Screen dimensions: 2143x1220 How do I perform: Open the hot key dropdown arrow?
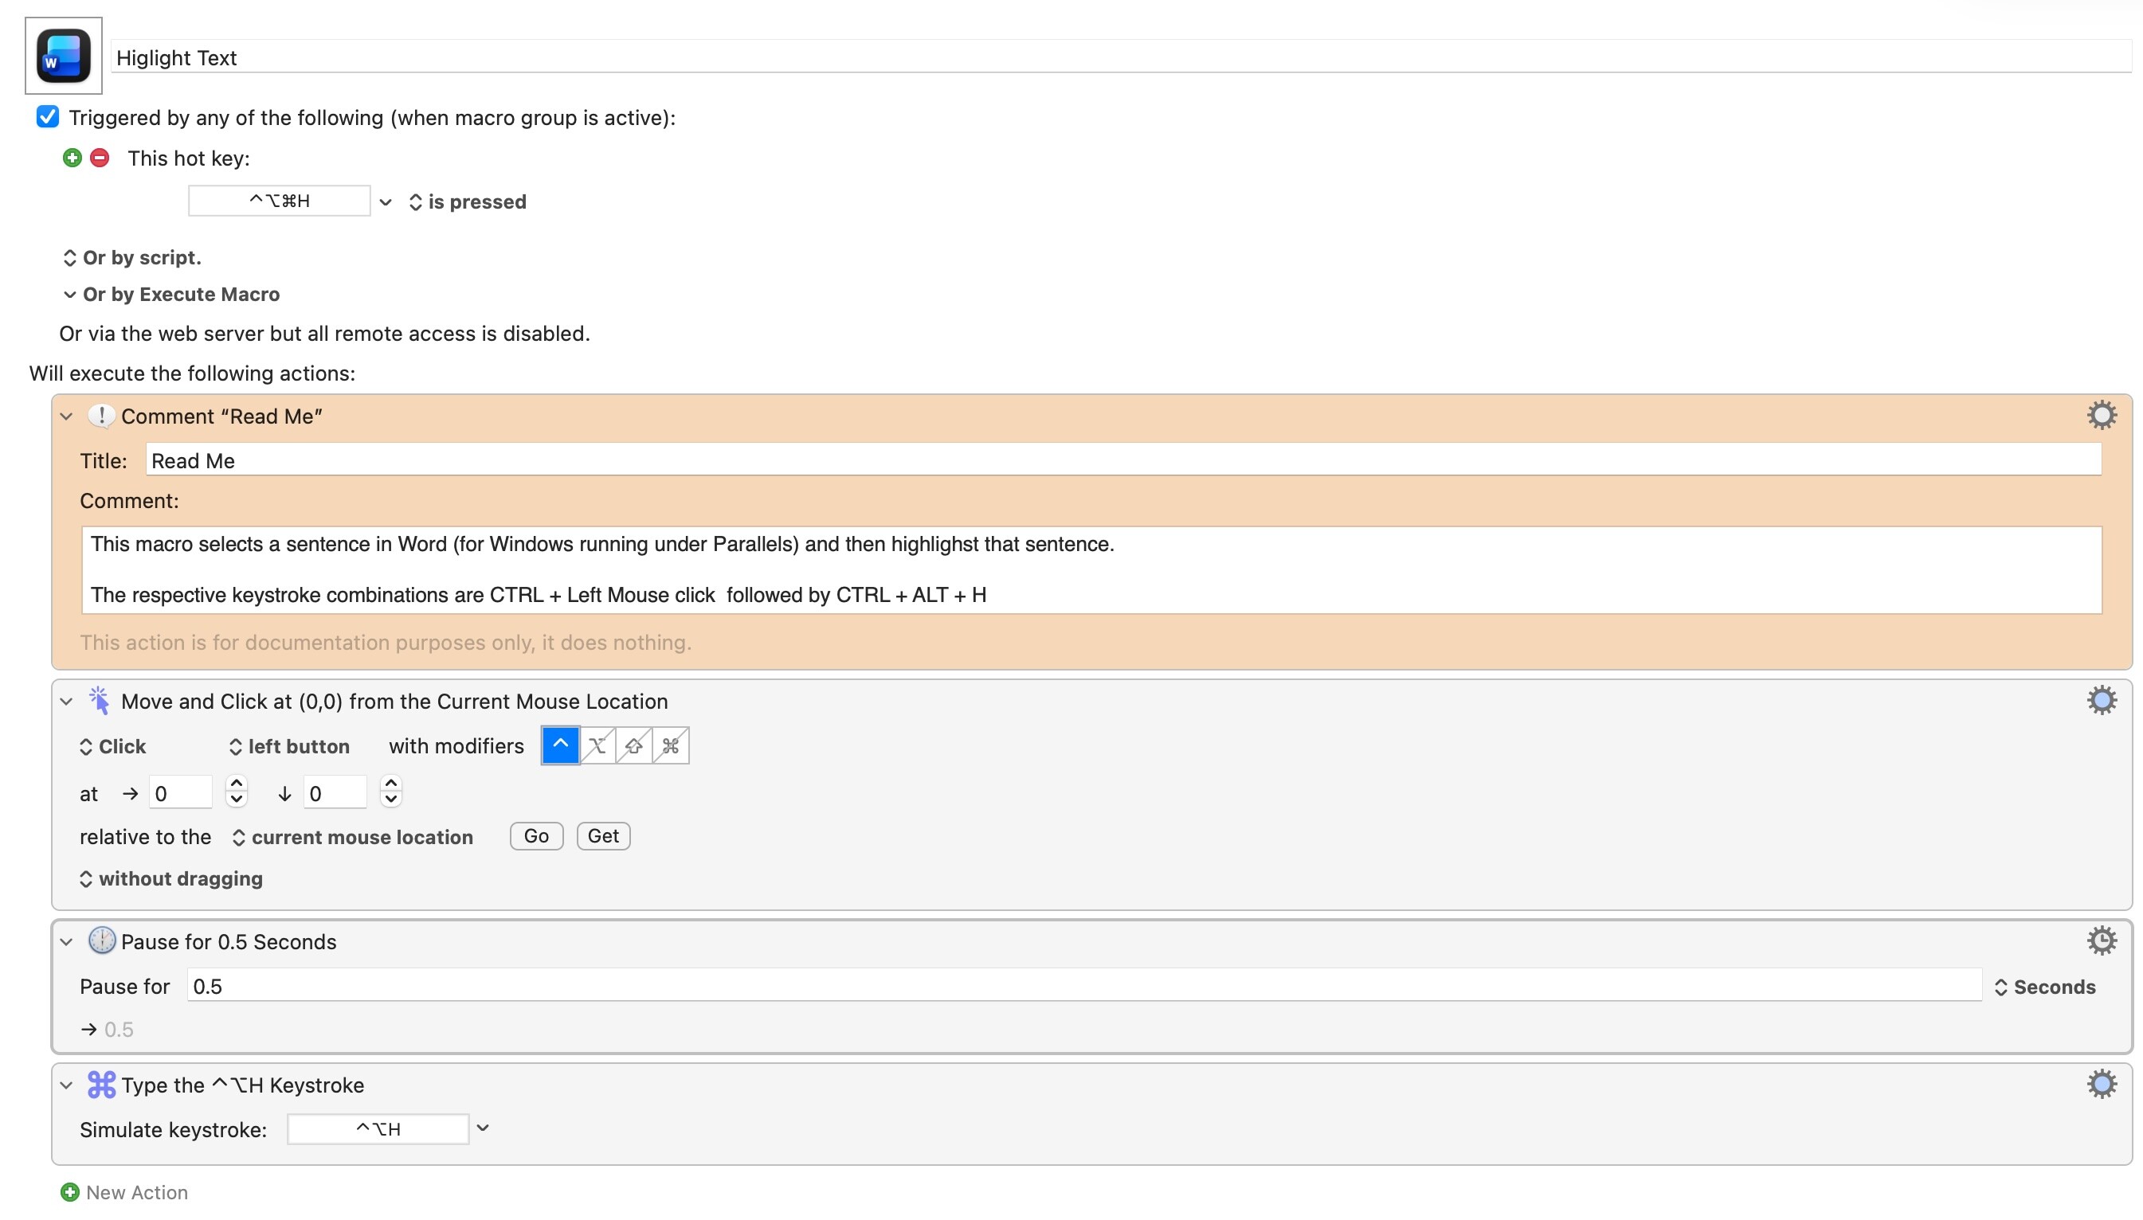(x=386, y=202)
